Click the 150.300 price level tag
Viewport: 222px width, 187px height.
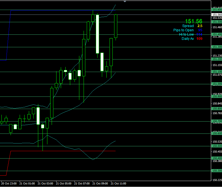tap(217, 171)
